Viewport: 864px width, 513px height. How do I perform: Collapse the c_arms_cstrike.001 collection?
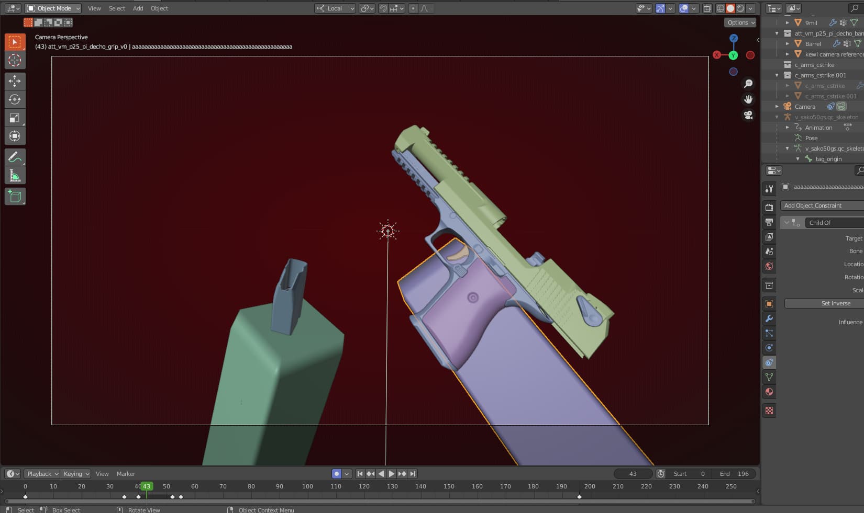pyautogui.click(x=777, y=75)
